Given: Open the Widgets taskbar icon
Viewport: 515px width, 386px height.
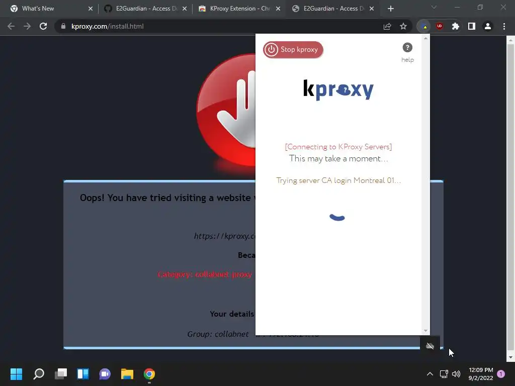Looking at the screenshot, I should (x=83, y=374).
